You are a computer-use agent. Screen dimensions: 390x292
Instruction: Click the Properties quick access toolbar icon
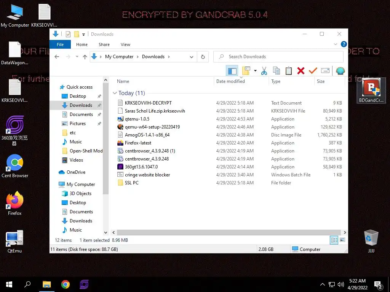coord(68,34)
